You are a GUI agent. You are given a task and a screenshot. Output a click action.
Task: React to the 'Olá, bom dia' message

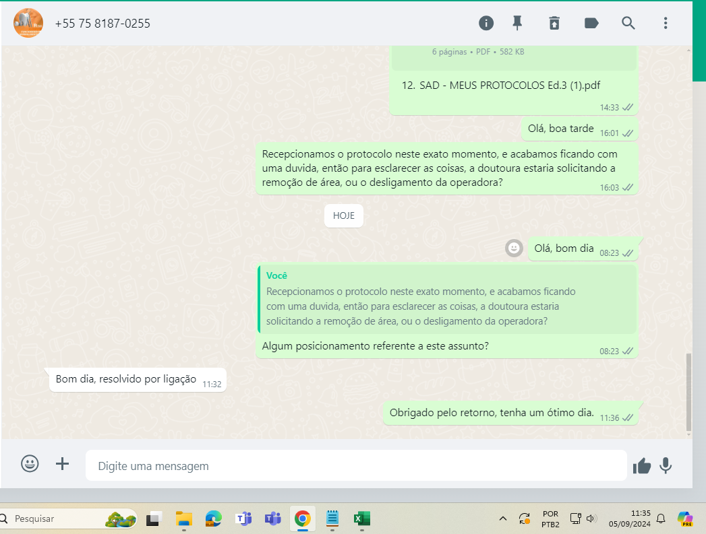514,248
